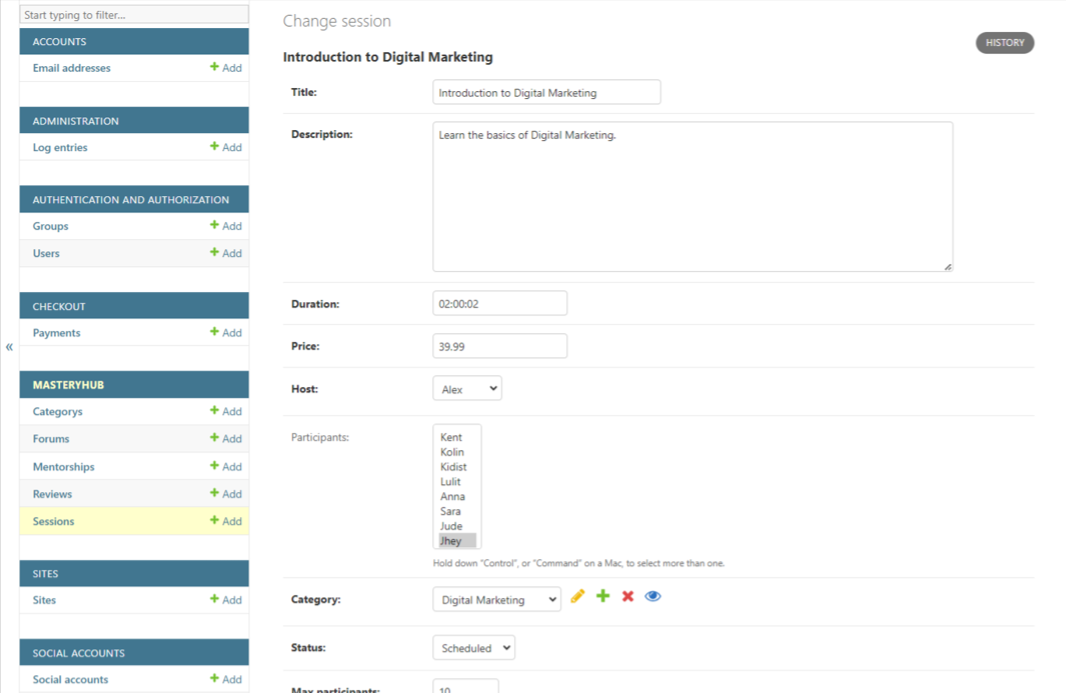Viewport: 1066px width, 693px height.
Task: Select participant Kidist
Action: point(457,466)
